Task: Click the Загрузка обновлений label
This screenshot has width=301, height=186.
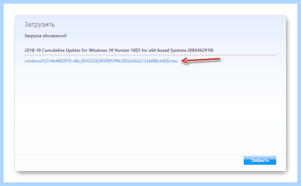Action: coord(45,36)
